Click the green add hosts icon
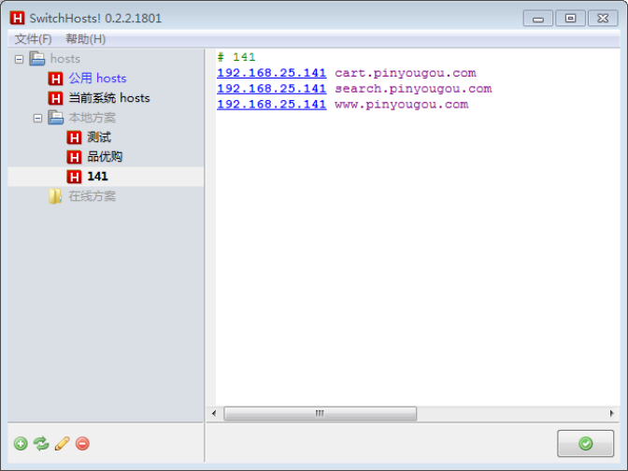The image size is (628, 471). tap(21, 443)
